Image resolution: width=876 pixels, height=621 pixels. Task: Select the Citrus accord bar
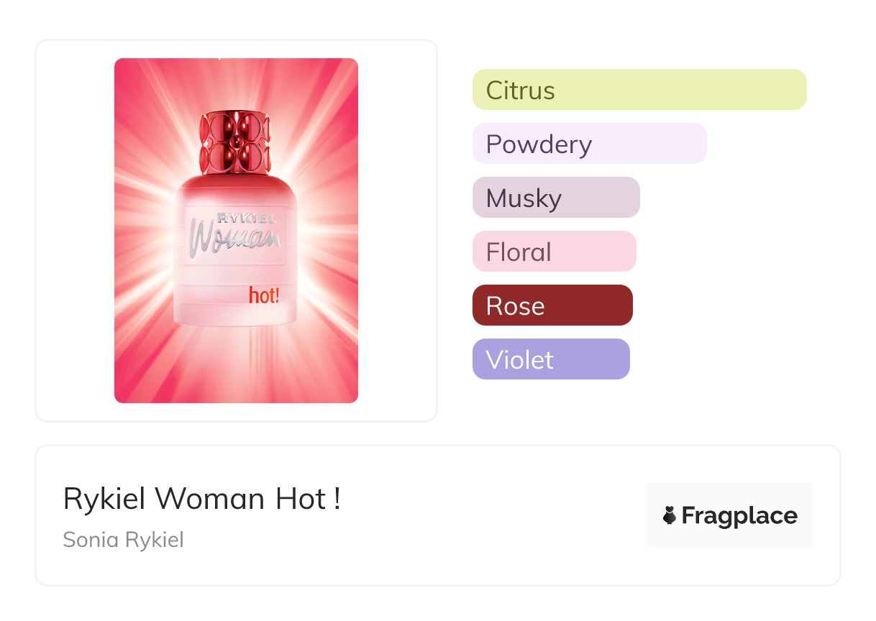639,90
